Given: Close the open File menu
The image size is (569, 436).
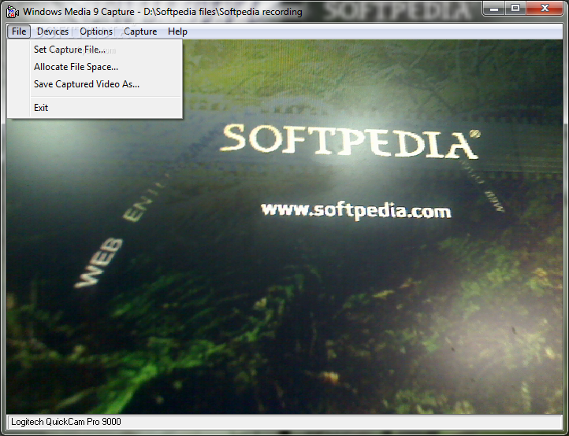Looking at the screenshot, I should pos(19,31).
